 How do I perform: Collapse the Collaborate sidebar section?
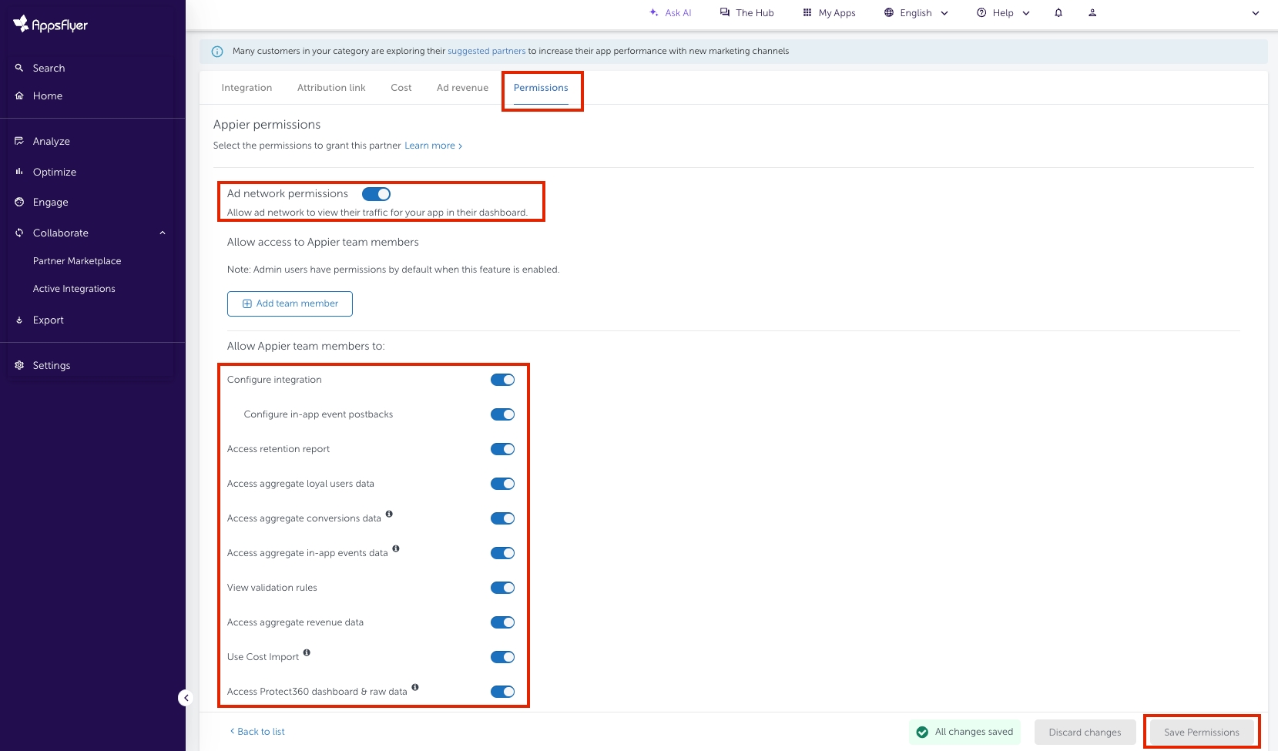[163, 233]
